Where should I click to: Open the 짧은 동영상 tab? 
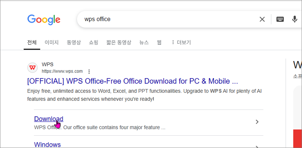119,42
